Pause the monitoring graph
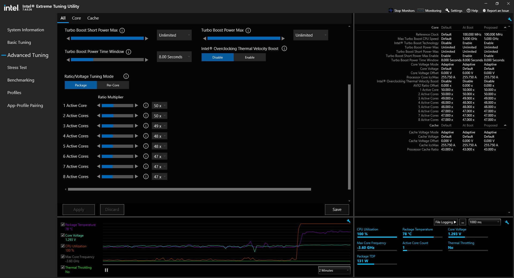The width and height of the screenshot is (514, 278). (x=106, y=270)
